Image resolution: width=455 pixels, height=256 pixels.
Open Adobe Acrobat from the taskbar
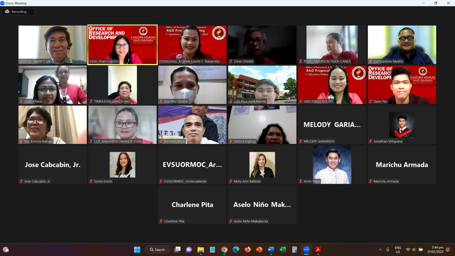tap(318, 250)
